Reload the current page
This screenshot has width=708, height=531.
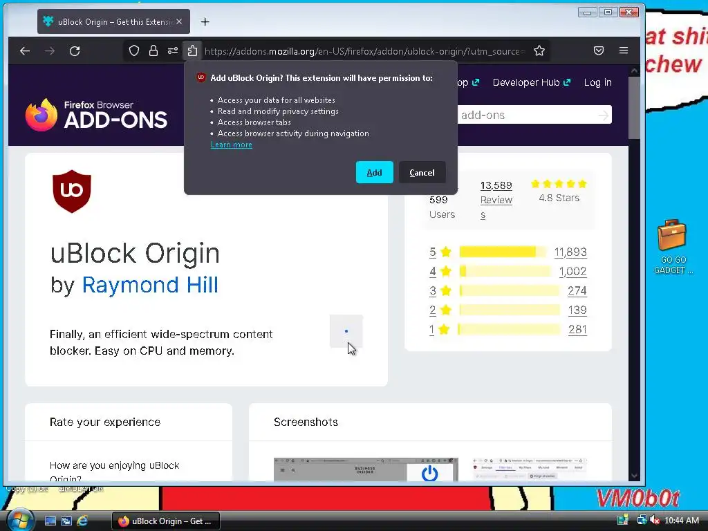click(75, 51)
